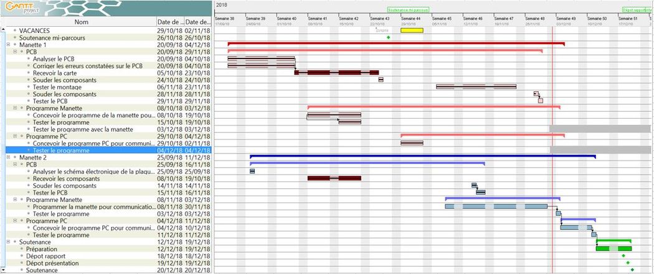This screenshot has height=274, width=654.
Task: Collapse the Soutenance task group
Action: (7, 242)
